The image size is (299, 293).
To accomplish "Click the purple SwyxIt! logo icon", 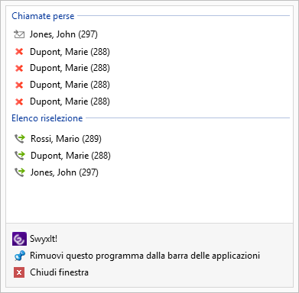I will 19,239.
